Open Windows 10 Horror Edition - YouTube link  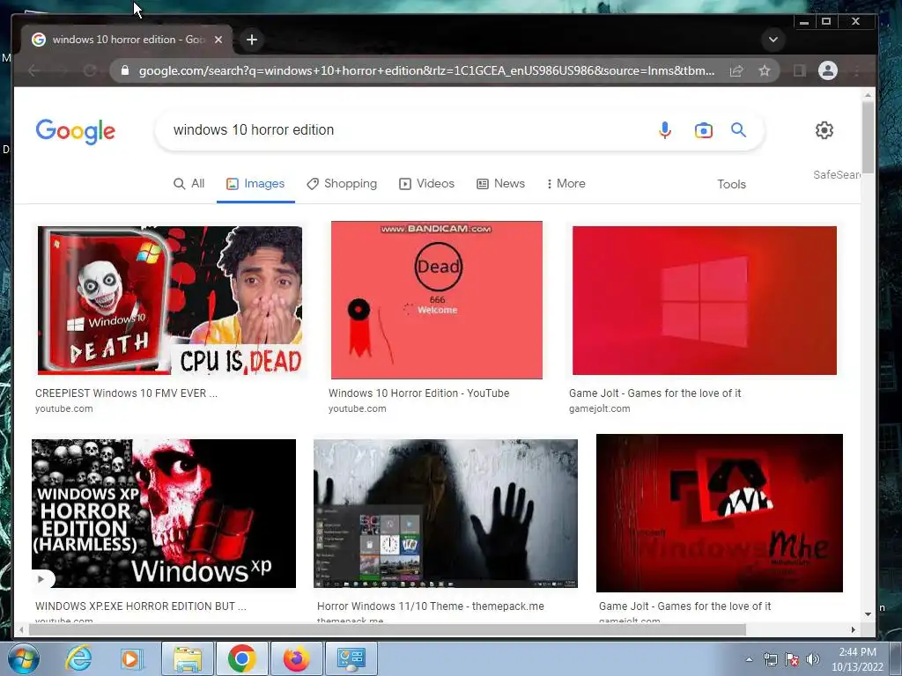pos(418,393)
